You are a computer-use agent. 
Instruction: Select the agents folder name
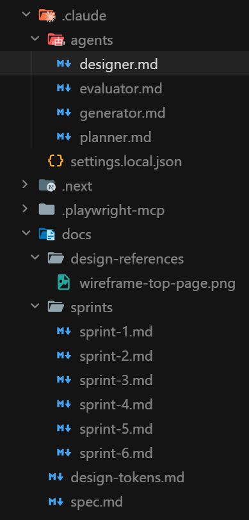tap(92, 40)
